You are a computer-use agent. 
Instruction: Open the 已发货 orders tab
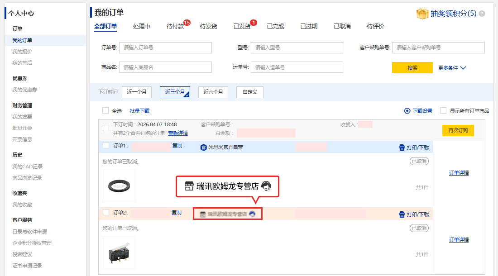click(x=242, y=27)
